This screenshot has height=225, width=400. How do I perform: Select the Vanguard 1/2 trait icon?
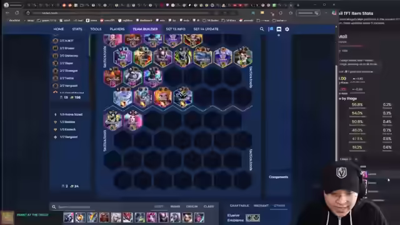point(56,137)
